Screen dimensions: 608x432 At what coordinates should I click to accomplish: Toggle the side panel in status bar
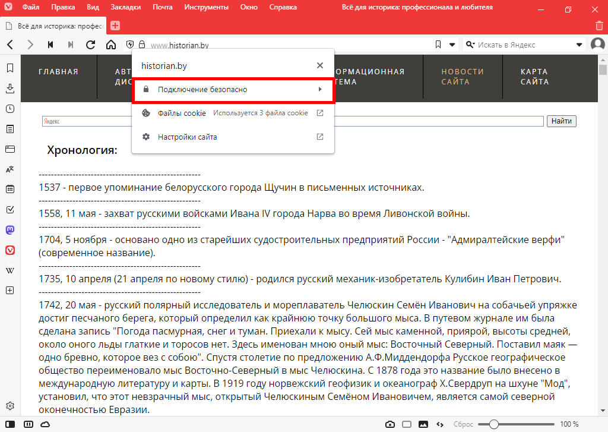[11, 424]
